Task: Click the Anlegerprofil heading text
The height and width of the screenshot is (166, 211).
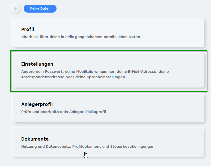Action: click(x=37, y=104)
